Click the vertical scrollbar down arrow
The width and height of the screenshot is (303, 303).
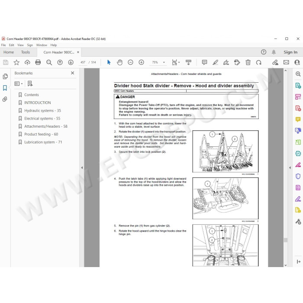click(286, 265)
